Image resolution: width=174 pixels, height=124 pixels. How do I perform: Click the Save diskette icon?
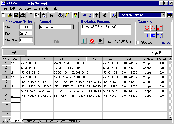[16, 15]
